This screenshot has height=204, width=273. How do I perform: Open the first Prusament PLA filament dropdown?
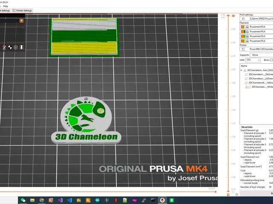point(256,27)
